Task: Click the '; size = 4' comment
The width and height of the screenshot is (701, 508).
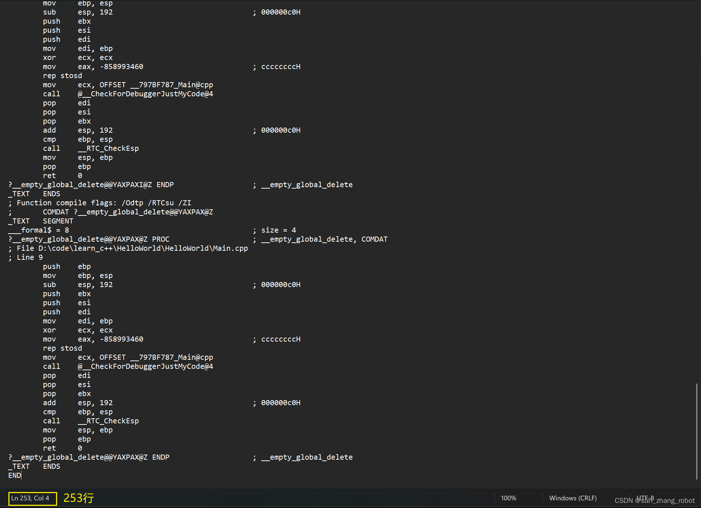Action: [x=275, y=230]
